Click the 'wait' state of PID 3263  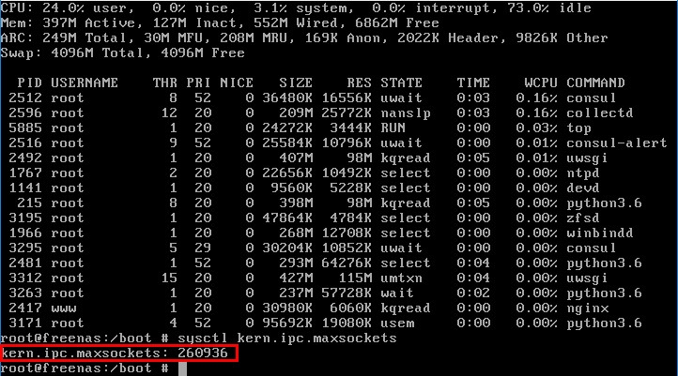point(397,293)
